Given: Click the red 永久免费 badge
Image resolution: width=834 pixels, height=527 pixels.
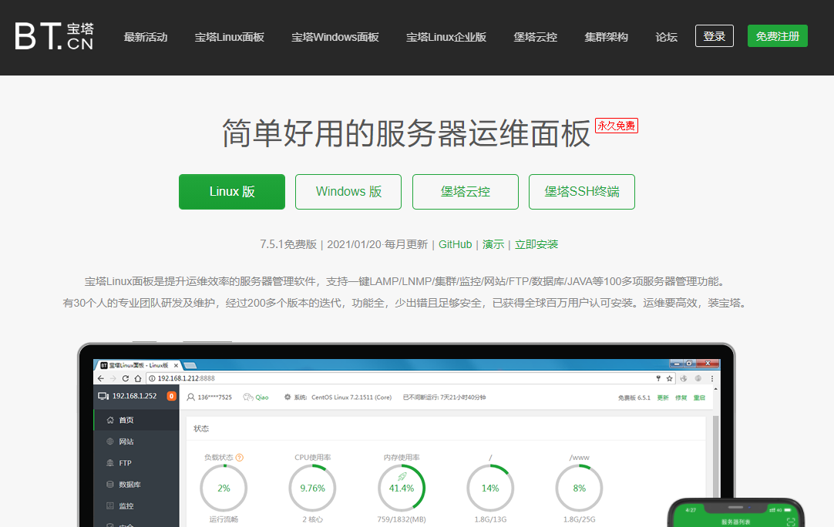Looking at the screenshot, I should point(616,126).
